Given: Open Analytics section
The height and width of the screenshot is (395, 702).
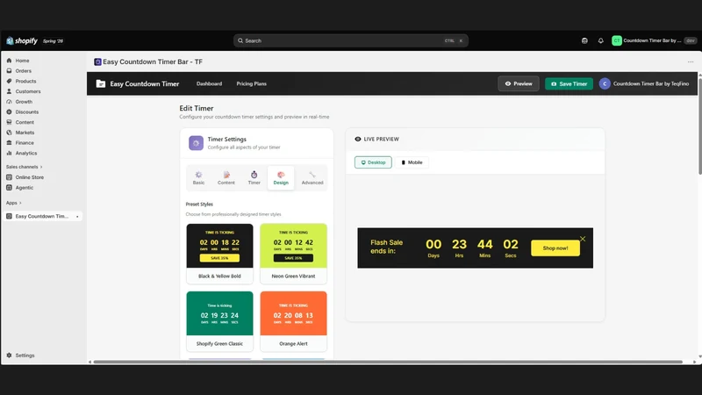Looking at the screenshot, I should point(26,153).
